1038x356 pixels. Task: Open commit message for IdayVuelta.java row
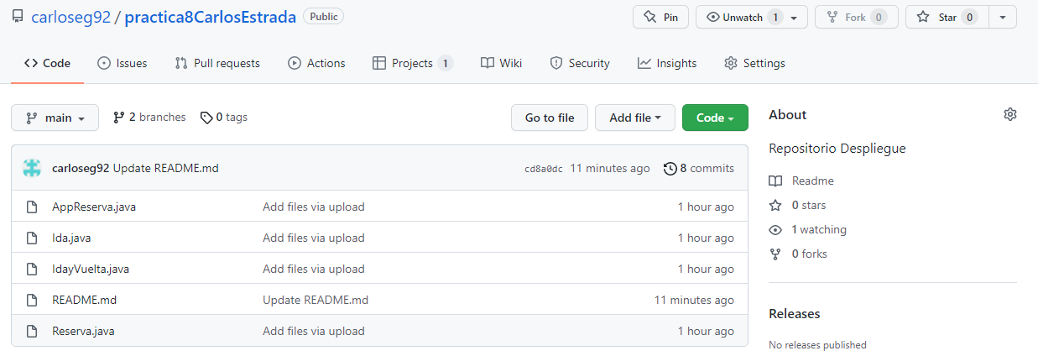click(x=314, y=269)
